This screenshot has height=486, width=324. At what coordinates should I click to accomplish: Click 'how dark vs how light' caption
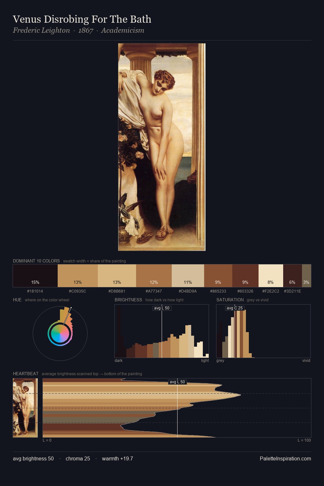[x=164, y=300]
